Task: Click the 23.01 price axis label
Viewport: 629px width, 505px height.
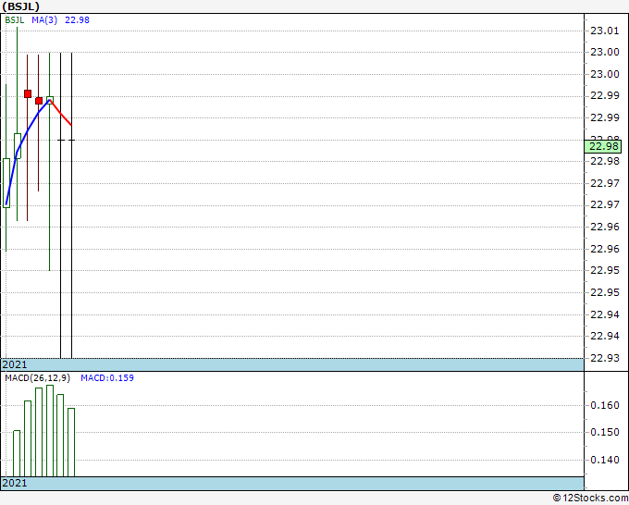Action: pos(605,31)
